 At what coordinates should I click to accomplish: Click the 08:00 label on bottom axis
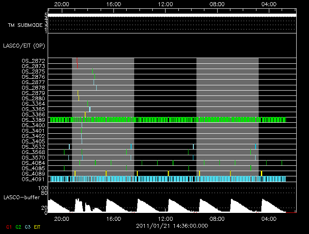tap(217, 219)
